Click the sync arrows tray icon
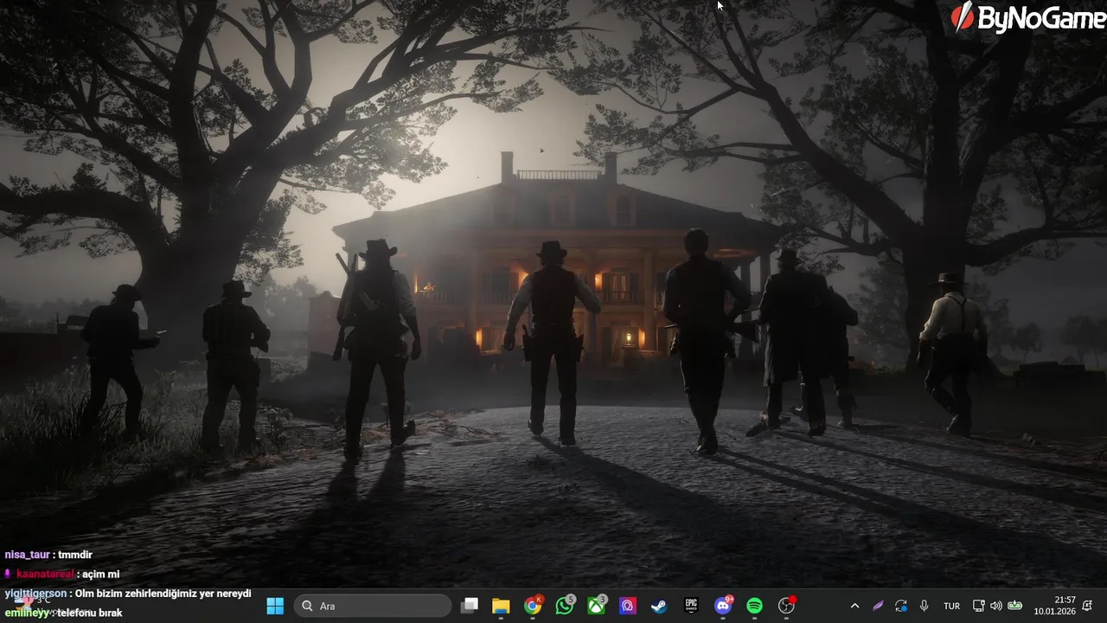This screenshot has height=623, width=1107. 901,606
